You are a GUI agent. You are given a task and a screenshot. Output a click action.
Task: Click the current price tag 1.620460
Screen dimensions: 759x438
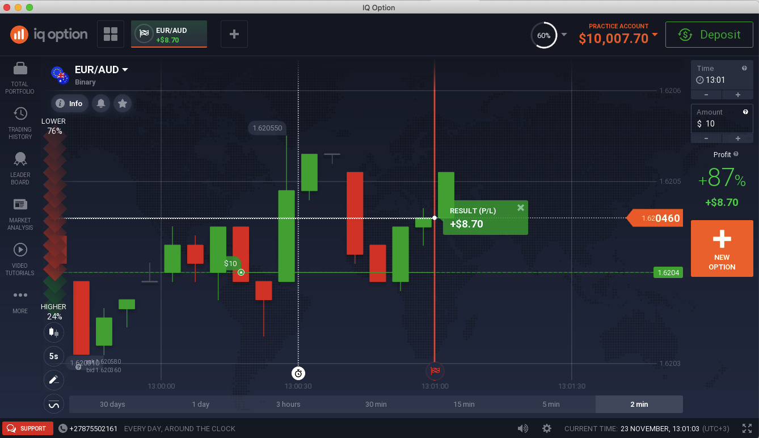tap(654, 218)
